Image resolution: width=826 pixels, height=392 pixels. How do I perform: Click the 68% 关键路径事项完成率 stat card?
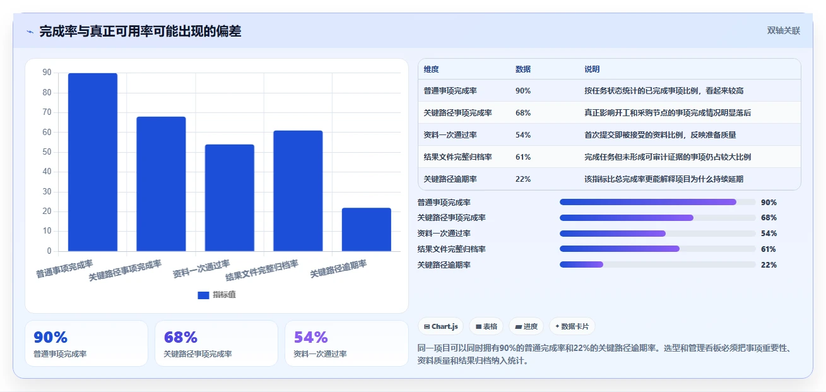(216, 343)
